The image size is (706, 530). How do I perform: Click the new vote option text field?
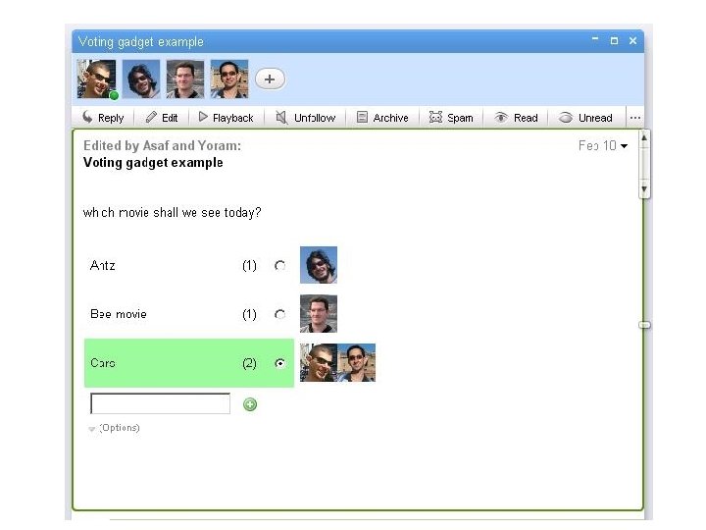click(160, 403)
